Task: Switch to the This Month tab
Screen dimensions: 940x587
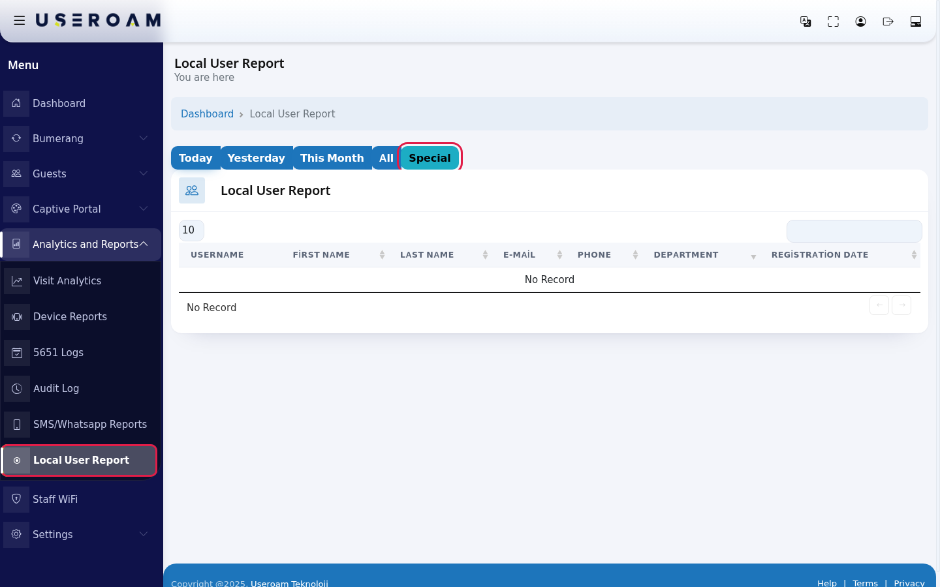Action: (332, 158)
